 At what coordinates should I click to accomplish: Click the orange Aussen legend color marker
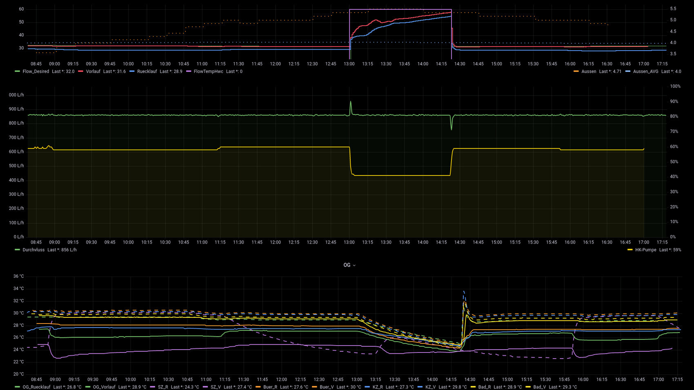(x=576, y=71)
